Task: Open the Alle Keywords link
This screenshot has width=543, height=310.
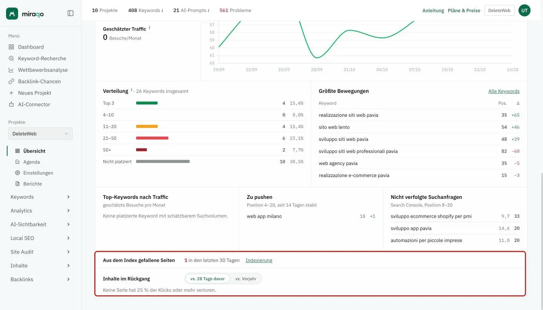Action: coord(504,91)
